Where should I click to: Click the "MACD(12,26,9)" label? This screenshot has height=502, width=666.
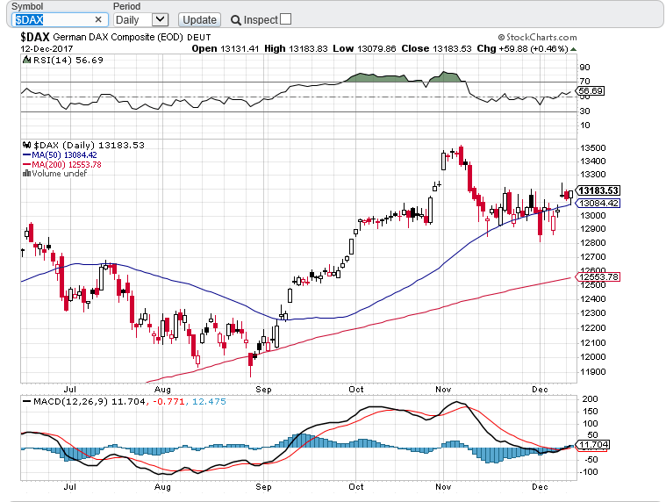pyautogui.click(x=70, y=402)
